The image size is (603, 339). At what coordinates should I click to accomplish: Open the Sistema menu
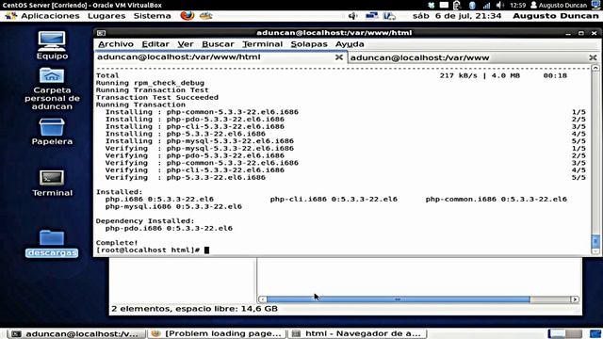point(153,16)
